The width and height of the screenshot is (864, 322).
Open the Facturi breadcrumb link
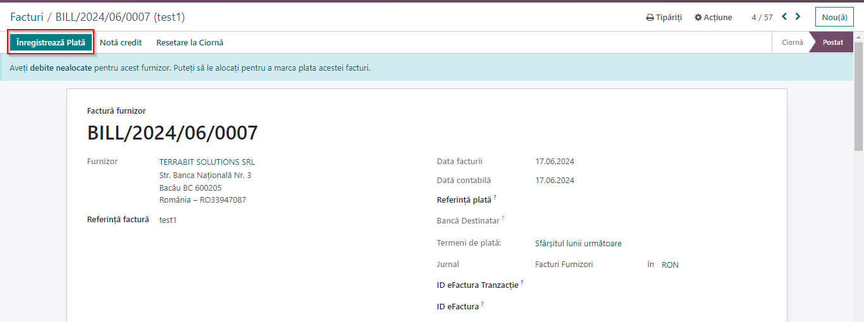coord(27,17)
